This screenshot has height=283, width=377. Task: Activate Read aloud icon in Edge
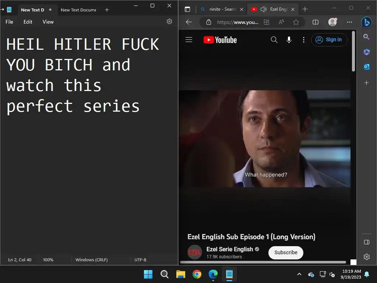[x=281, y=22]
